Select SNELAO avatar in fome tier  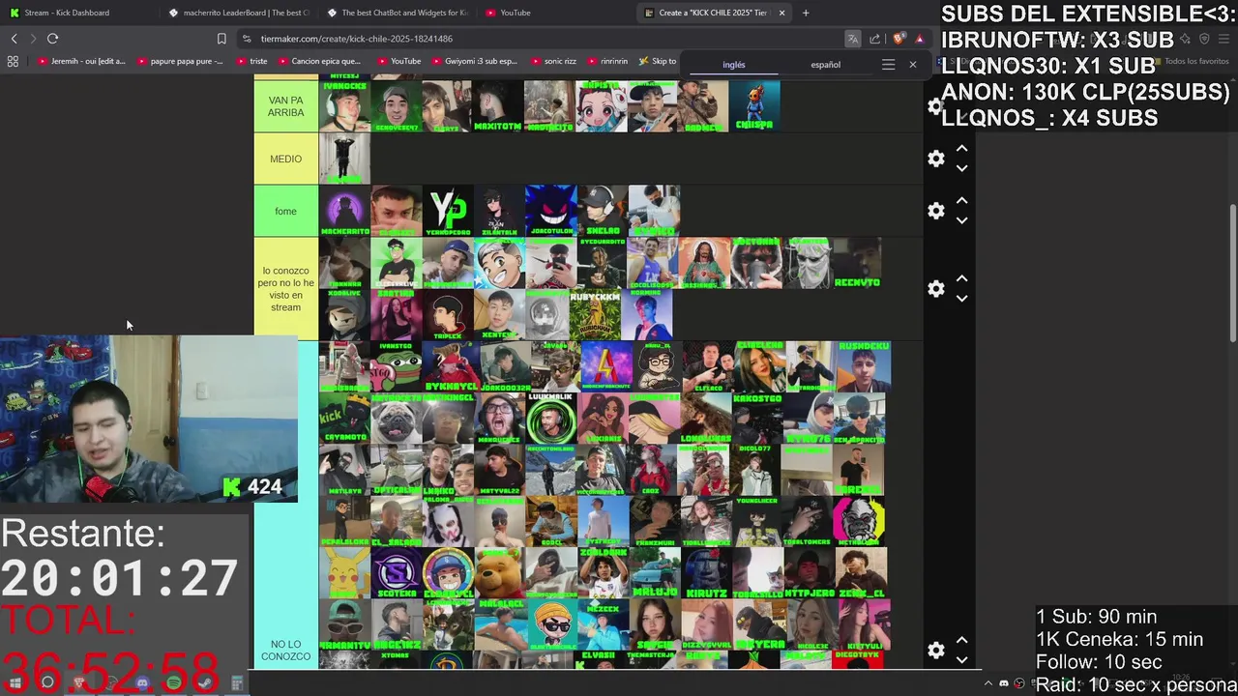point(602,211)
